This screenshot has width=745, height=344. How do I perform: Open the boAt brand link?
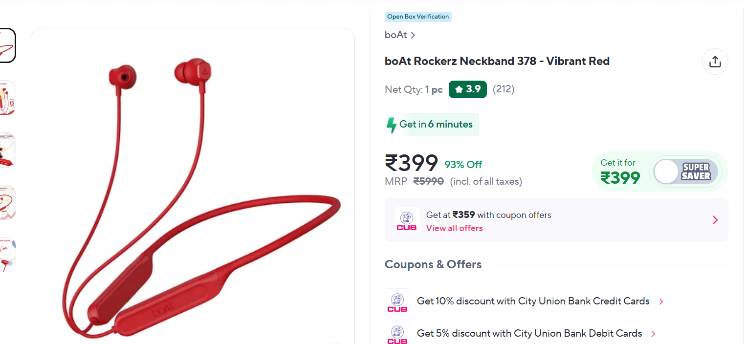(396, 35)
